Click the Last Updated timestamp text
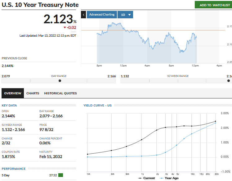Viewport: 232px width, 181px height. pyautogui.click(x=48, y=36)
